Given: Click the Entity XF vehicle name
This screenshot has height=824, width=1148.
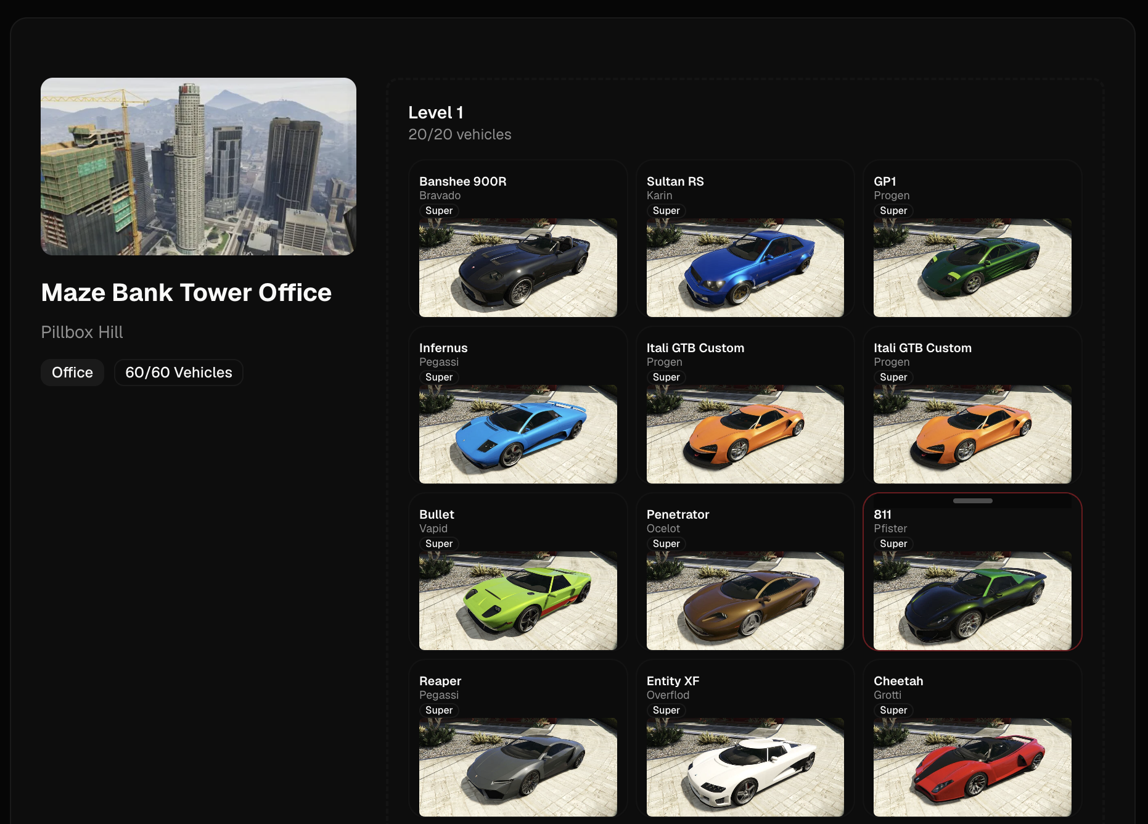Looking at the screenshot, I should pyautogui.click(x=673, y=681).
